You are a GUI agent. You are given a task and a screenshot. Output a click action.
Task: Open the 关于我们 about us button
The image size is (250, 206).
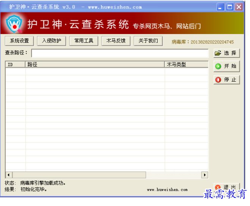pos(148,41)
